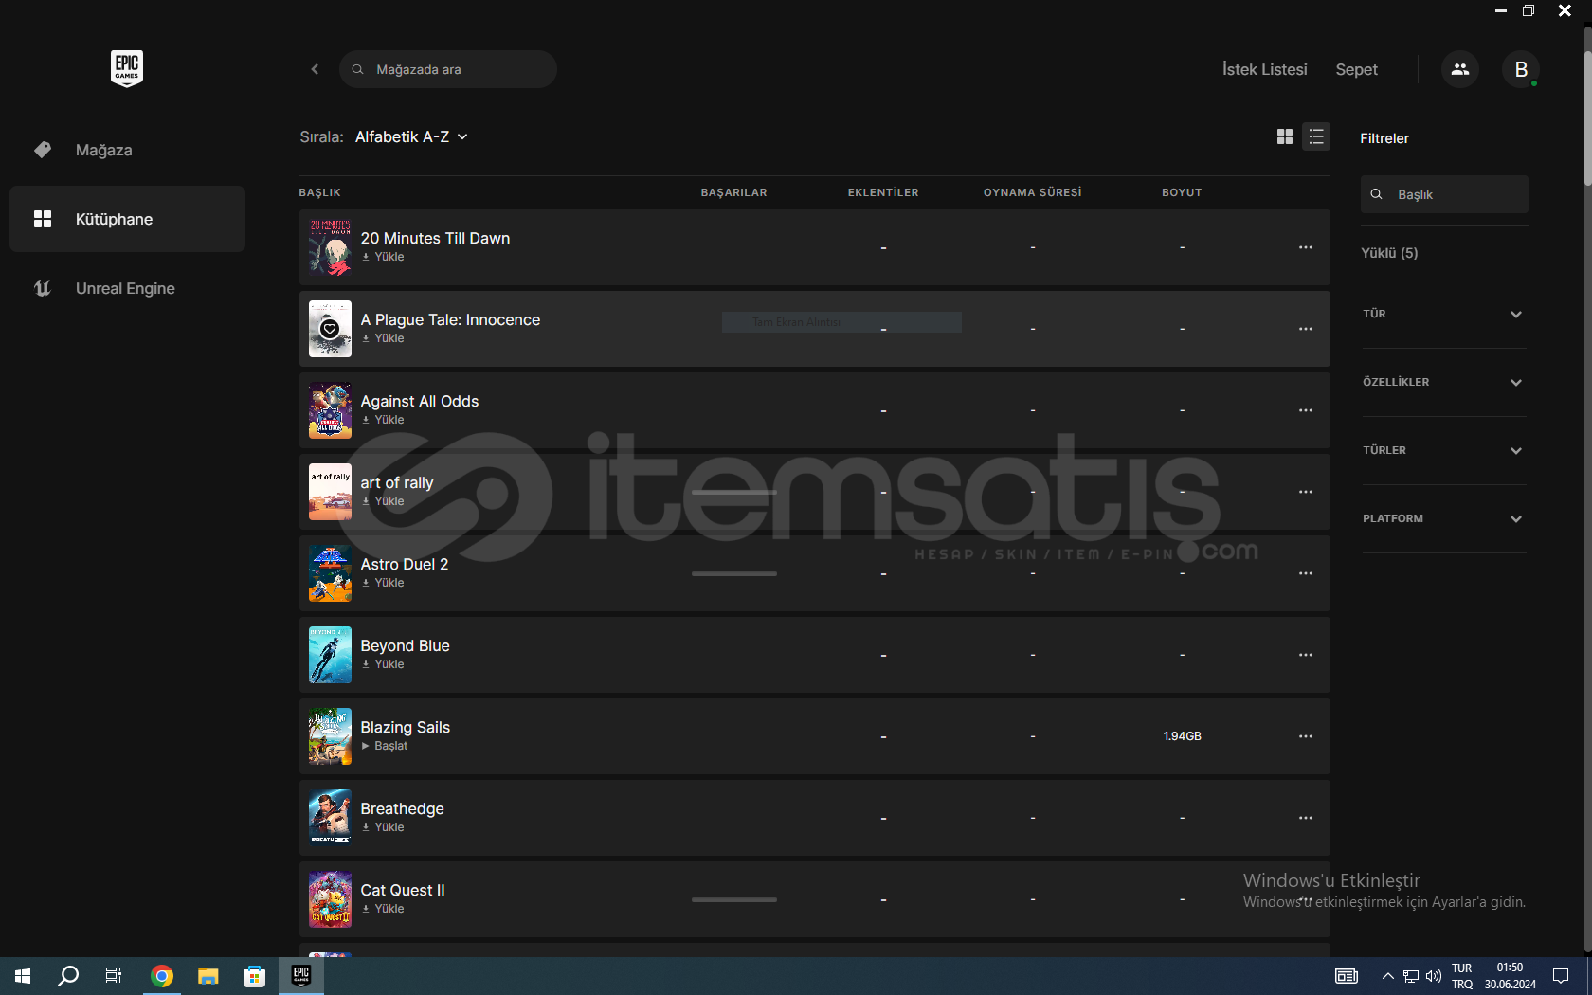1592x995 pixels.
Task: Open the Windows Start menu
Action: (23, 976)
